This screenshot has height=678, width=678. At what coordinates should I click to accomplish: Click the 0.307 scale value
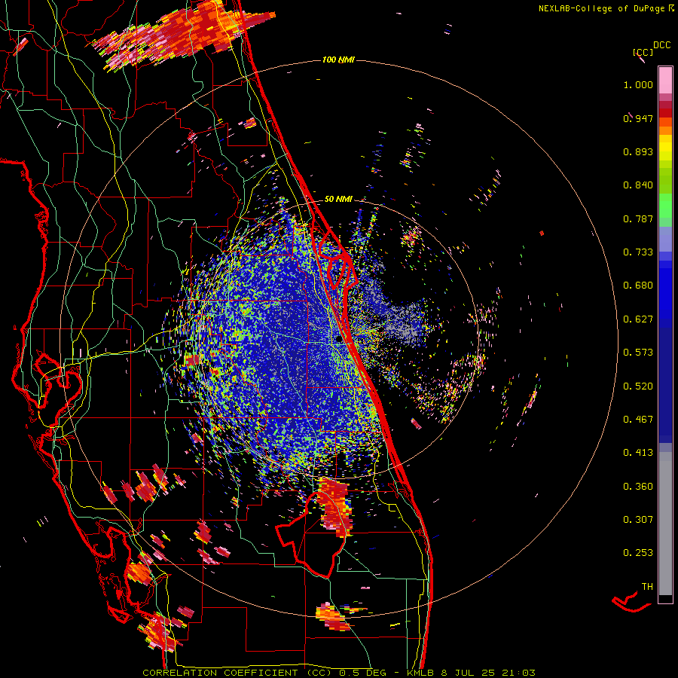pos(638,519)
